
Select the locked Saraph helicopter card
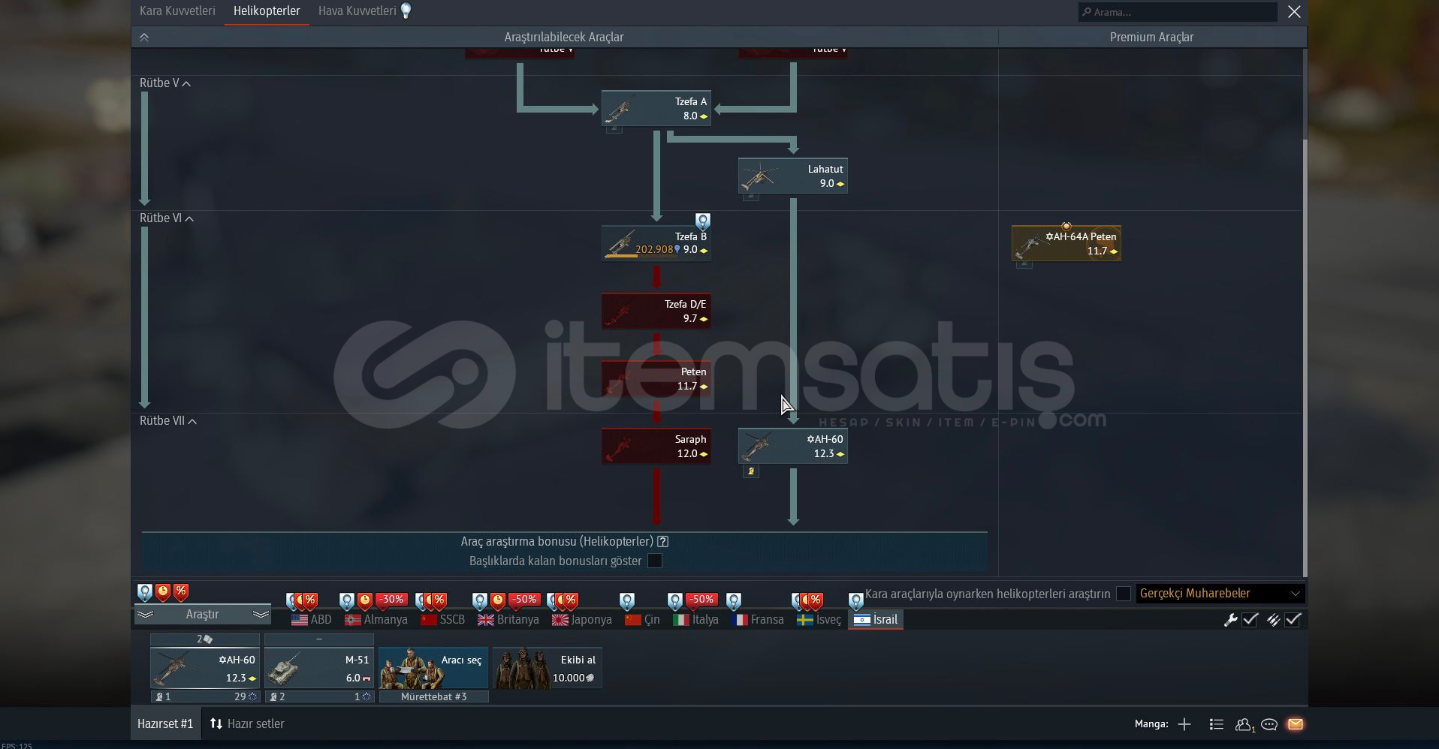coord(656,447)
